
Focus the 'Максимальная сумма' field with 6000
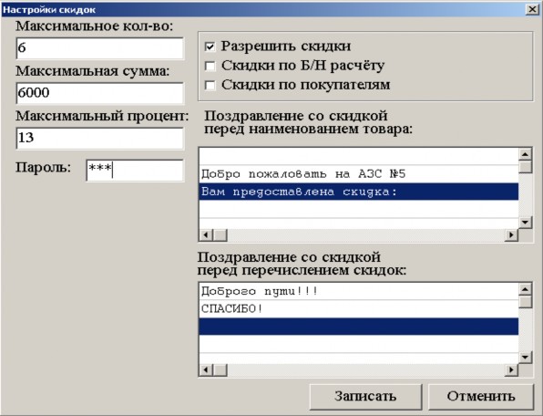(99, 93)
